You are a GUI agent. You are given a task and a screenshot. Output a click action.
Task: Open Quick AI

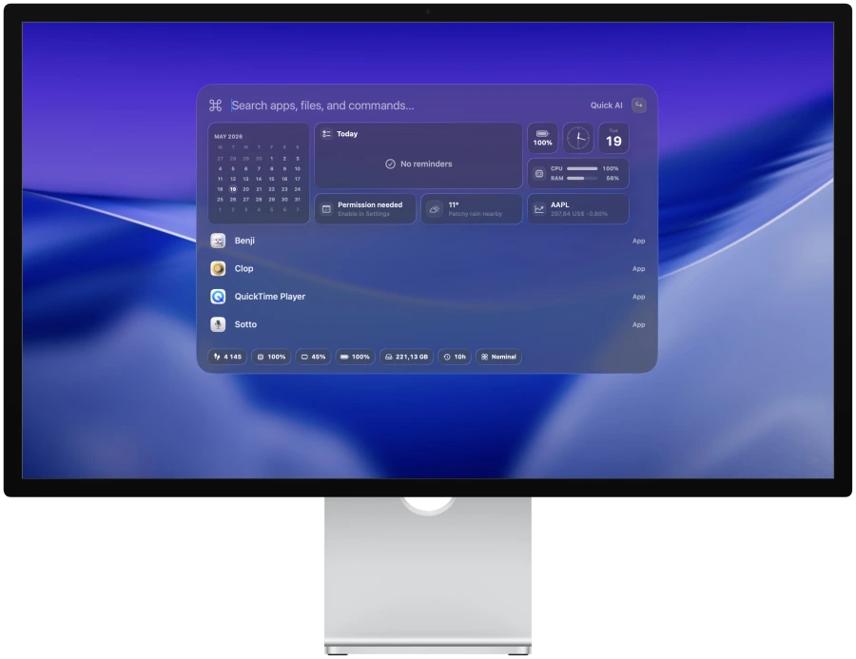coord(606,106)
